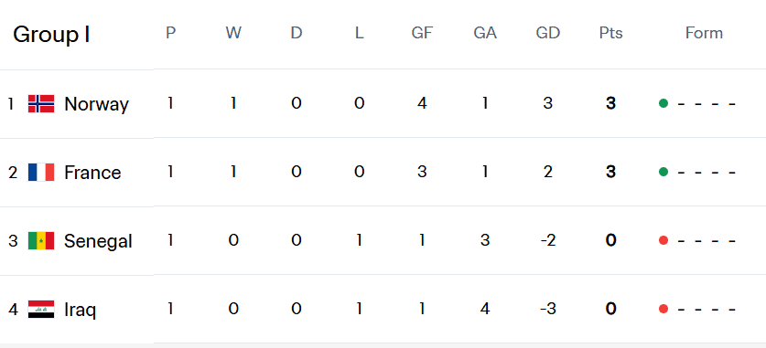The width and height of the screenshot is (766, 348).
Task: Click Senegal's red loss form dot
Action: tap(664, 240)
